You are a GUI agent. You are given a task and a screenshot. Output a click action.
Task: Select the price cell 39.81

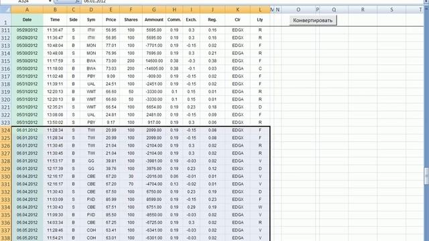pos(111,161)
